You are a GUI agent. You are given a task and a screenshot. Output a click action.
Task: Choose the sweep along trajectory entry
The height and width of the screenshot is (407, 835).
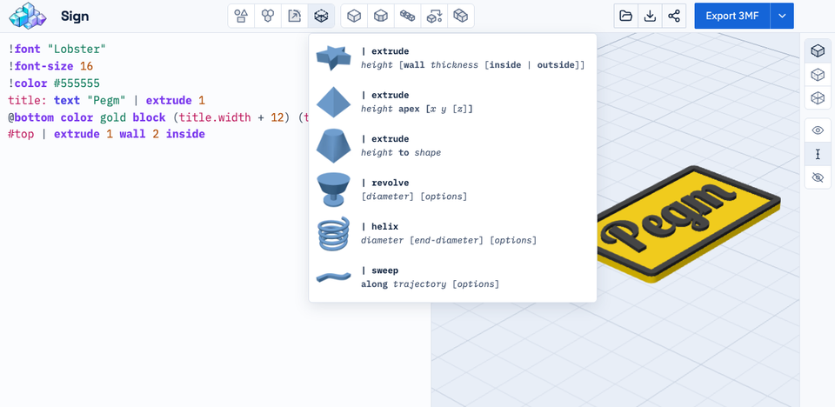[452, 277]
